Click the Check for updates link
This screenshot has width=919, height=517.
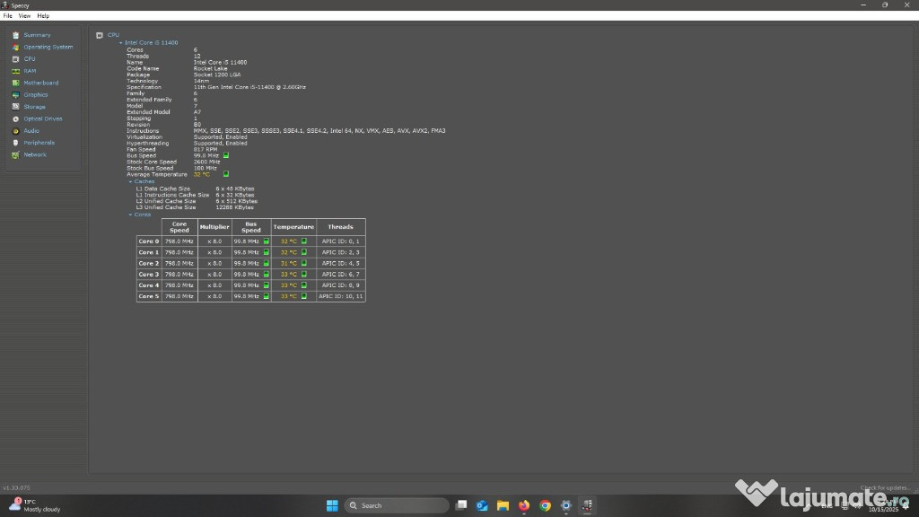pyautogui.click(x=885, y=487)
